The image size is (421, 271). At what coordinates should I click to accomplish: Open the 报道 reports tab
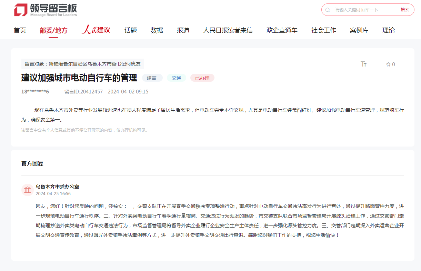[183, 30]
